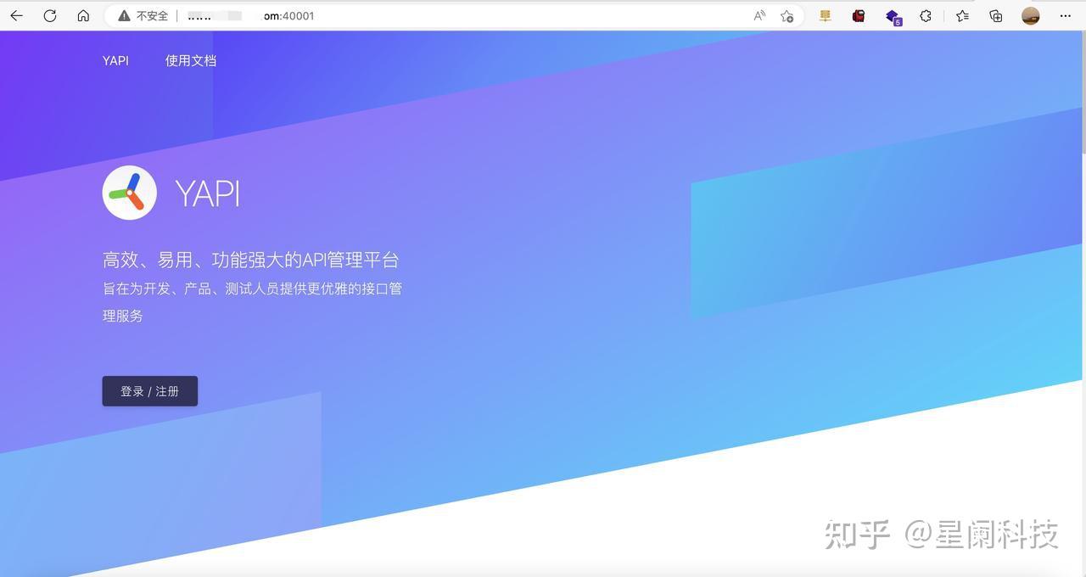
Task: Open the Favorites list panel
Action: (x=961, y=15)
